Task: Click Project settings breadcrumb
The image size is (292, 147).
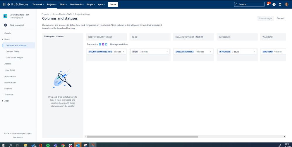Action: [82, 14]
